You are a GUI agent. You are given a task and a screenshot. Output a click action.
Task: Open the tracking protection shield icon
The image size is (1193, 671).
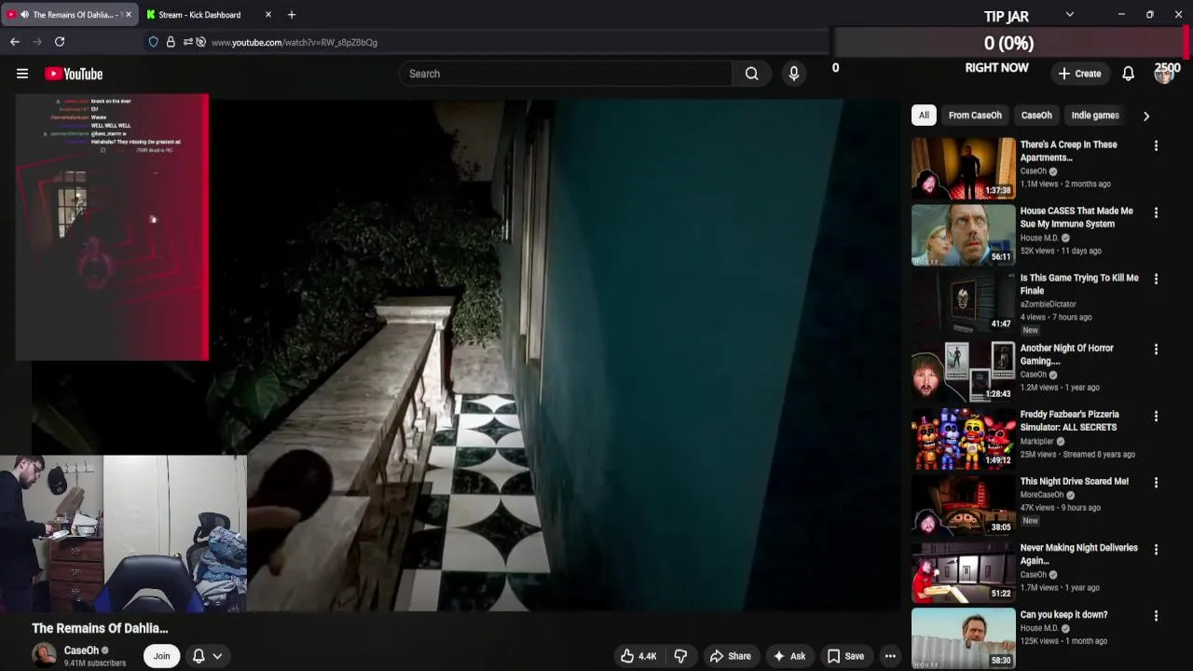coord(154,42)
